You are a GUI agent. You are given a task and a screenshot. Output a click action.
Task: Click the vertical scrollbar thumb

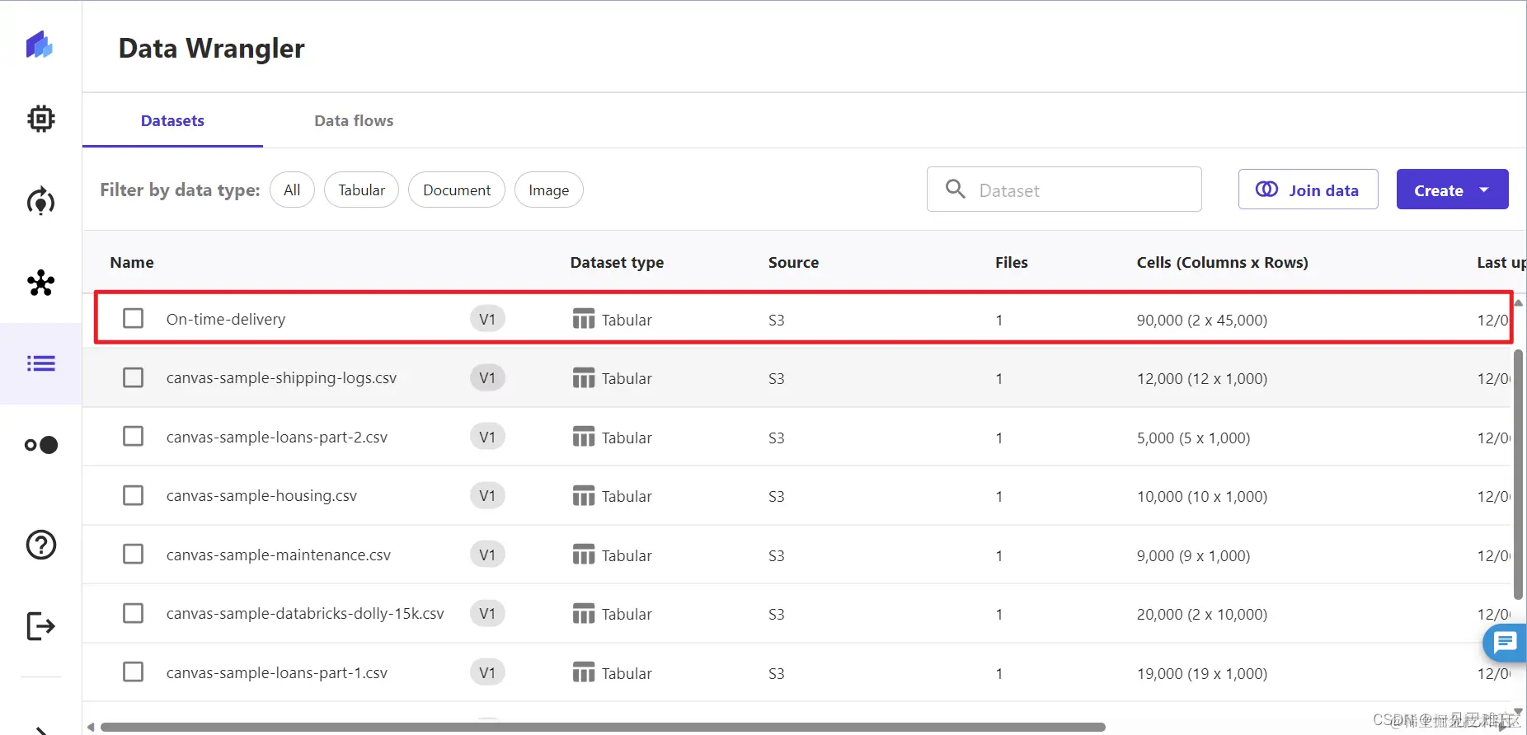(1518, 475)
